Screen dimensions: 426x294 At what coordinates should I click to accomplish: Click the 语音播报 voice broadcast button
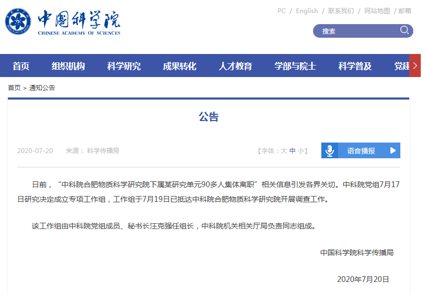click(x=361, y=150)
